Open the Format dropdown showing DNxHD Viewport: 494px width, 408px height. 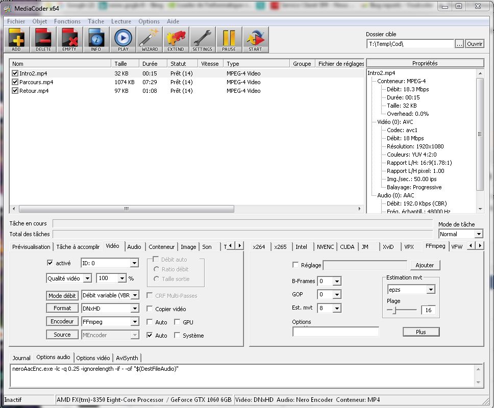(134, 309)
